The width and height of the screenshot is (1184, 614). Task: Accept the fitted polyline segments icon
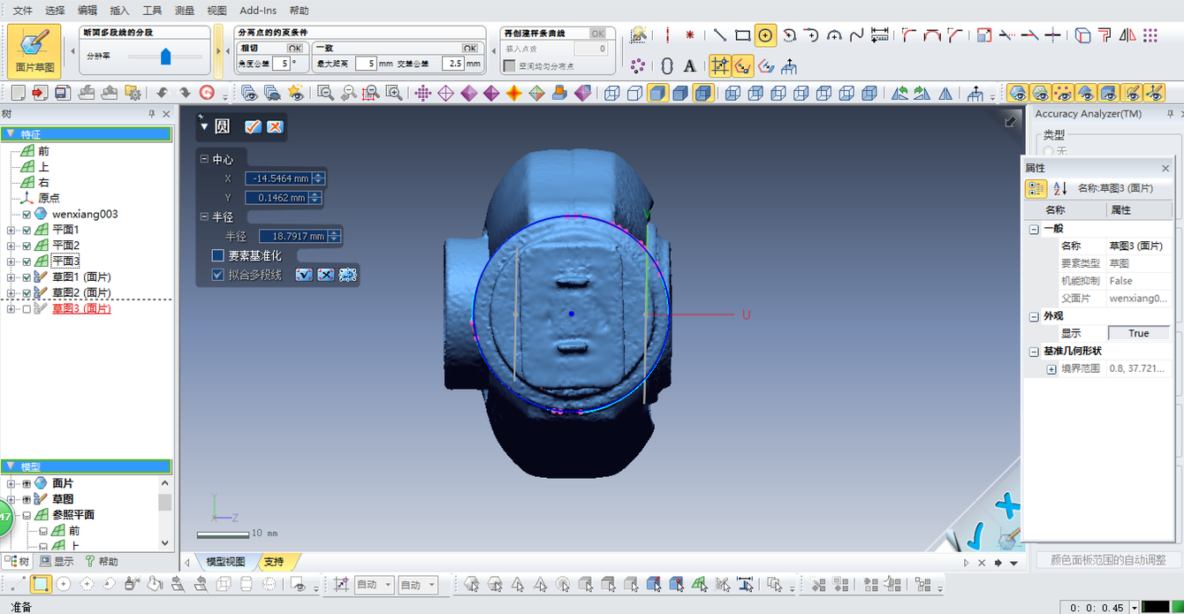tap(304, 275)
